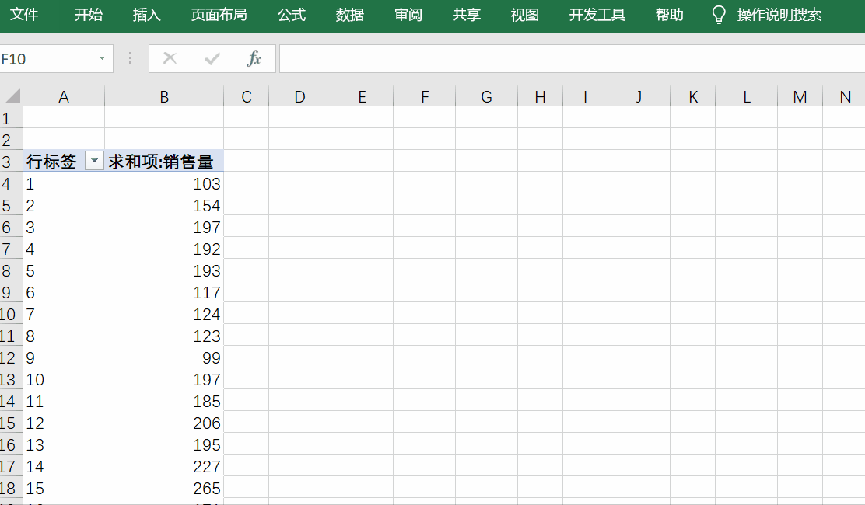Screen dimensions: 865x505
Task: Click the formula bar resize dots handle
Action: [x=130, y=59]
